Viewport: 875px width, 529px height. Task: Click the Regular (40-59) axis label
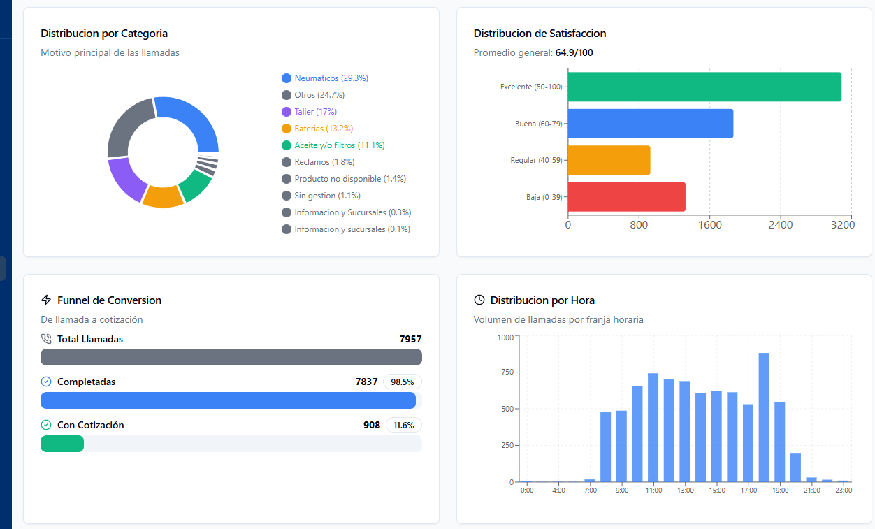(536, 160)
